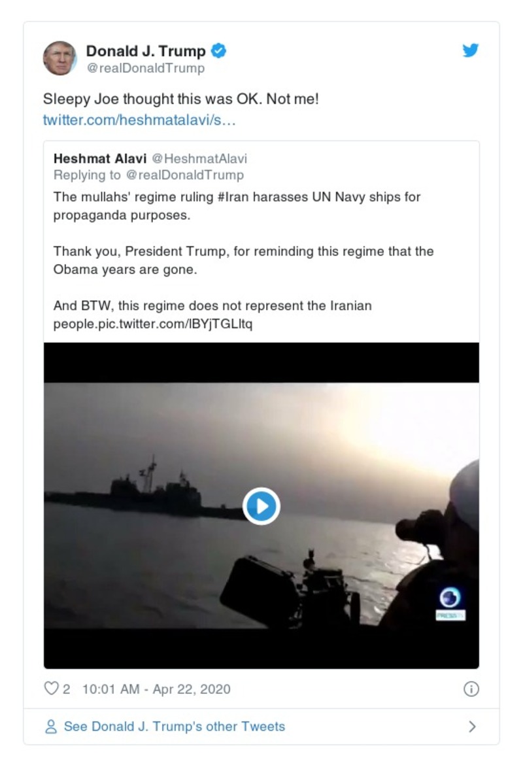523x771 pixels.
Task: Click the video thumbnail of the ship
Action: tap(261, 505)
